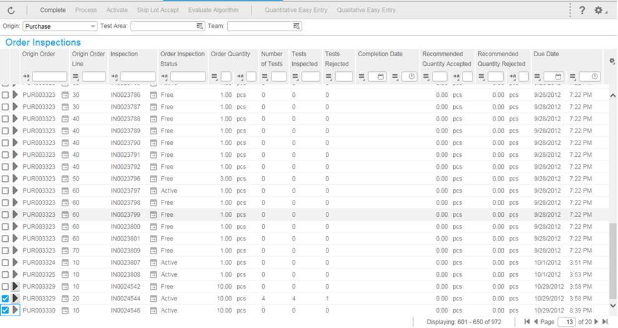Click the vertical scrollbar down arrow
618x328 pixels.
[612, 305]
